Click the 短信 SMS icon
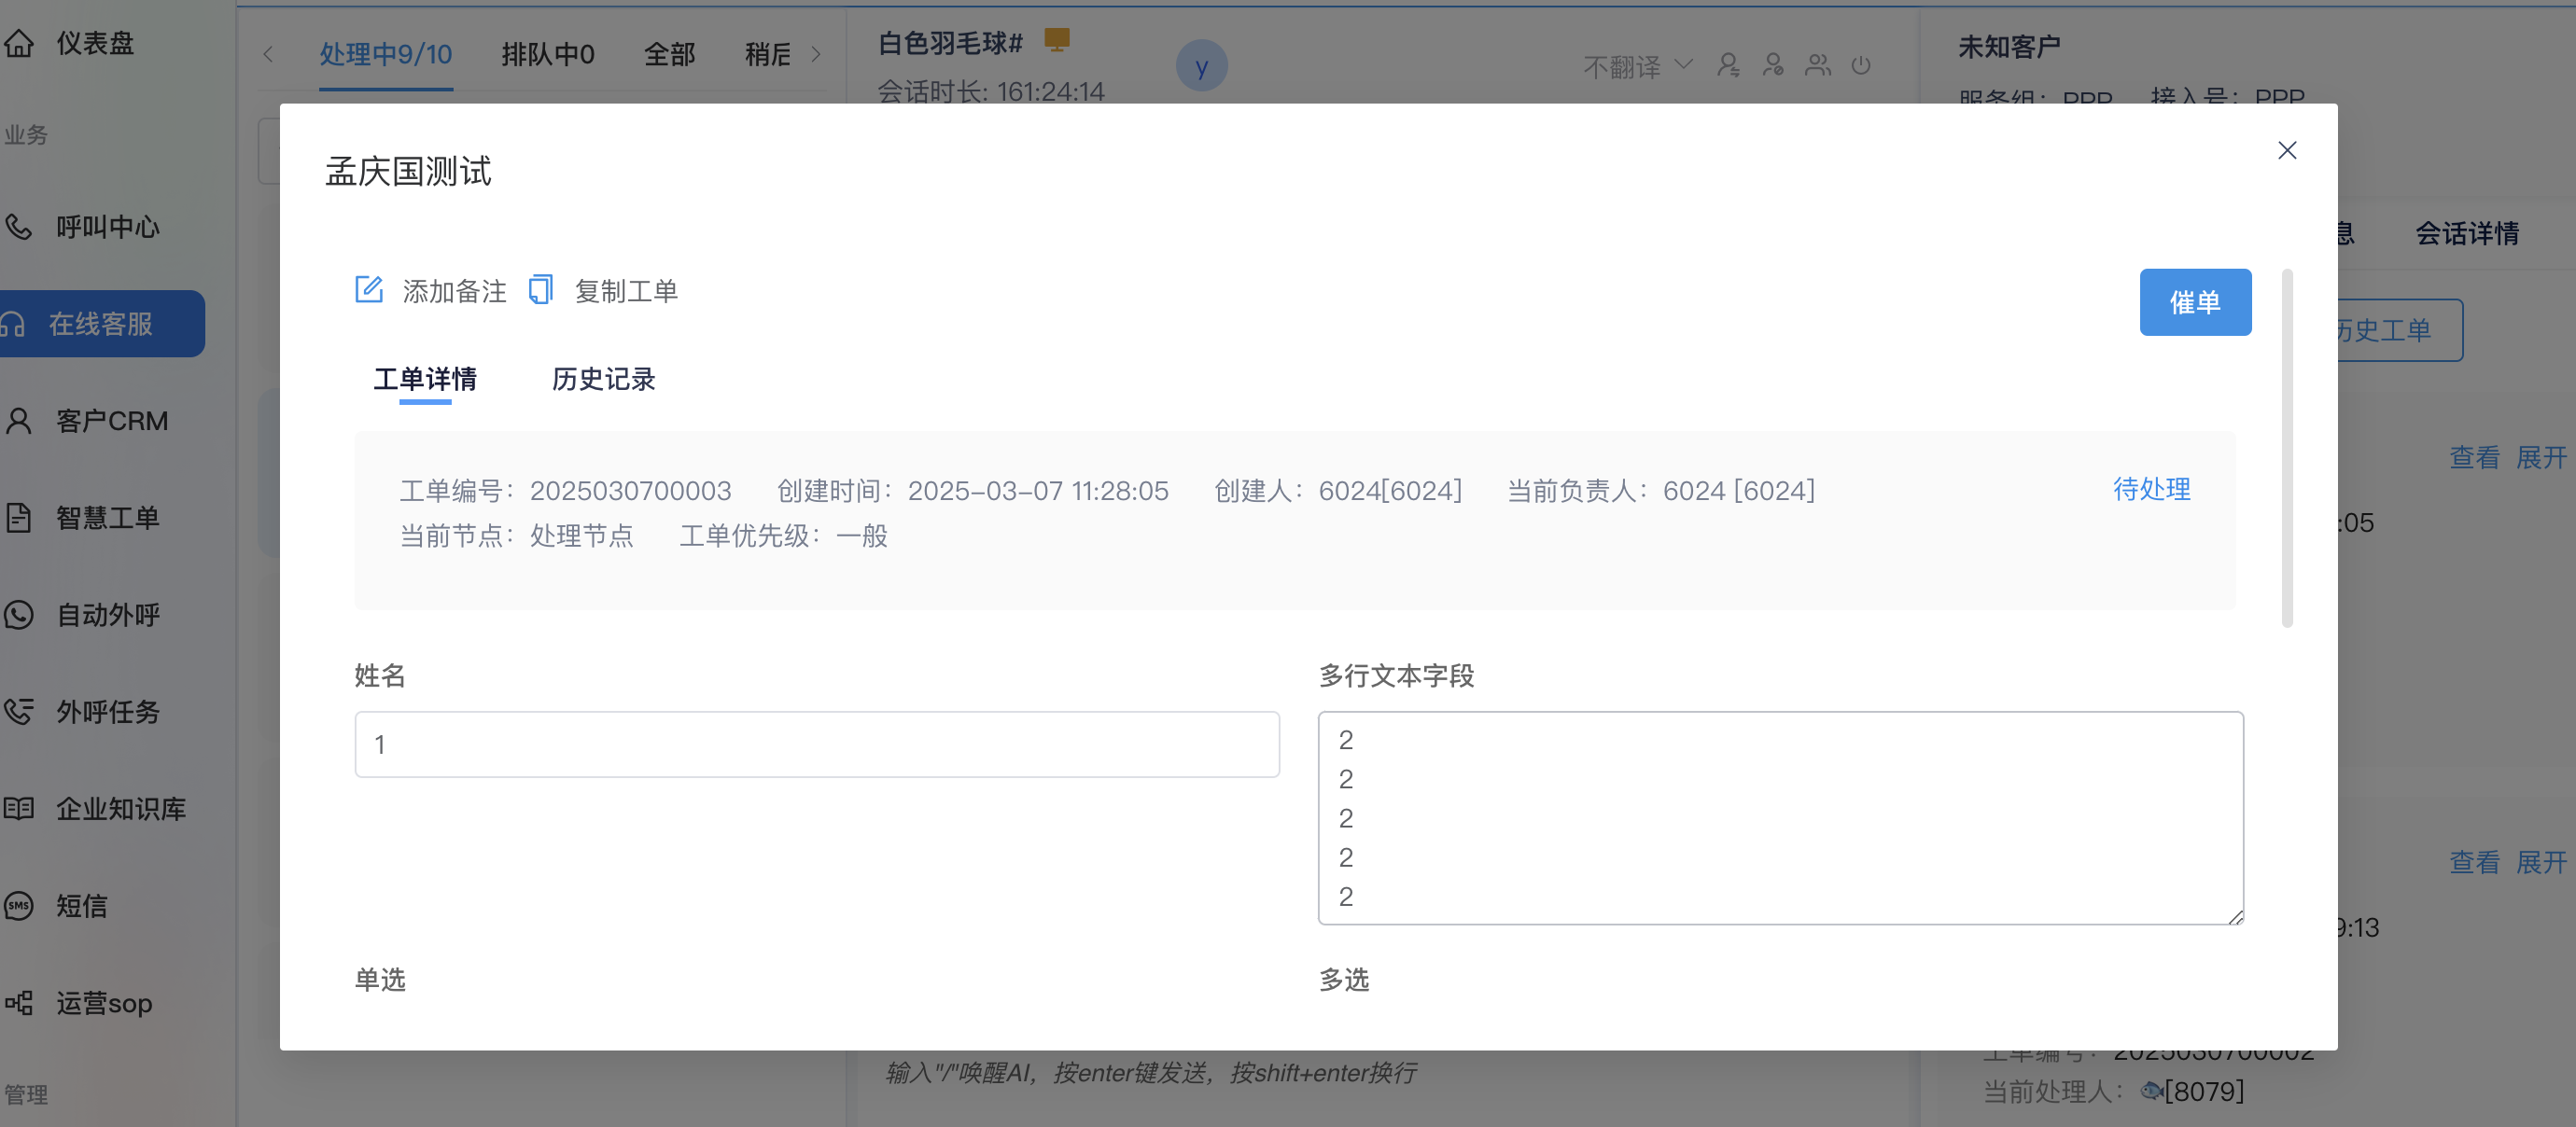The height and width of the screenshot is (1127, 2576). (x=18, y=906)
